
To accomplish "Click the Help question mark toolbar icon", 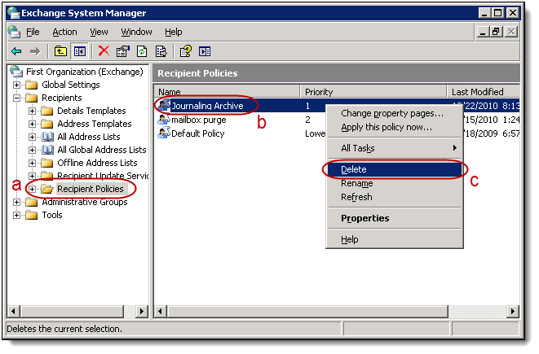I will coord(186,52).
